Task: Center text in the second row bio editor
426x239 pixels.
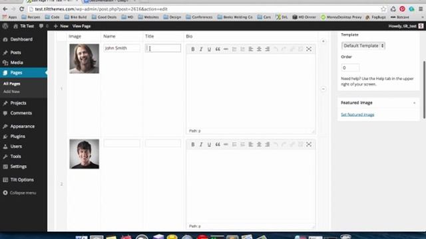Action: [x=259, y=145]
